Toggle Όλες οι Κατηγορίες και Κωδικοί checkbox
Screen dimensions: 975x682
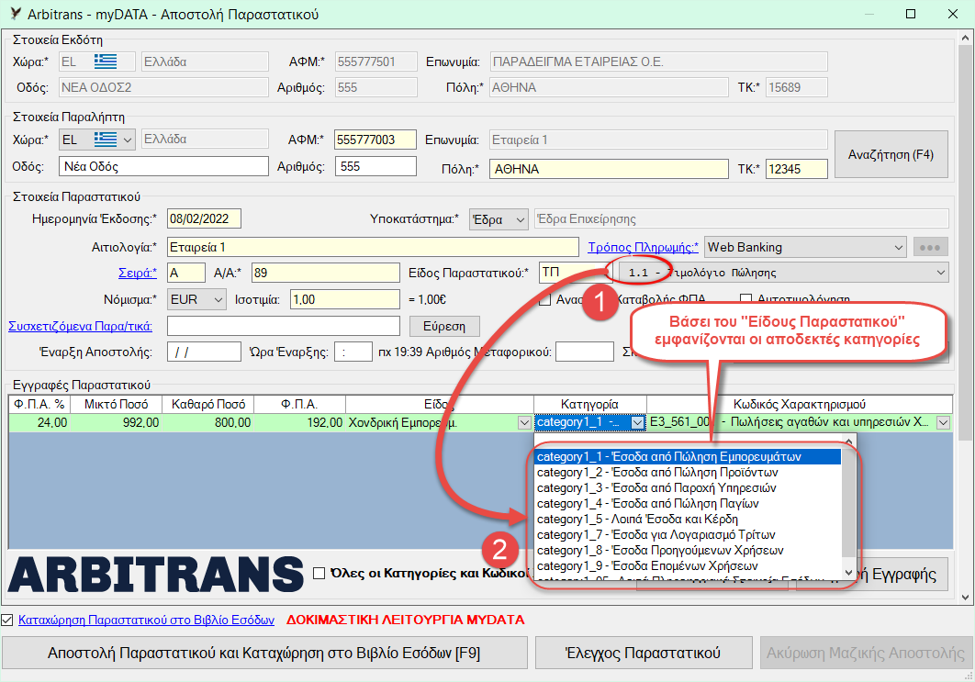(x=319, y=573)
